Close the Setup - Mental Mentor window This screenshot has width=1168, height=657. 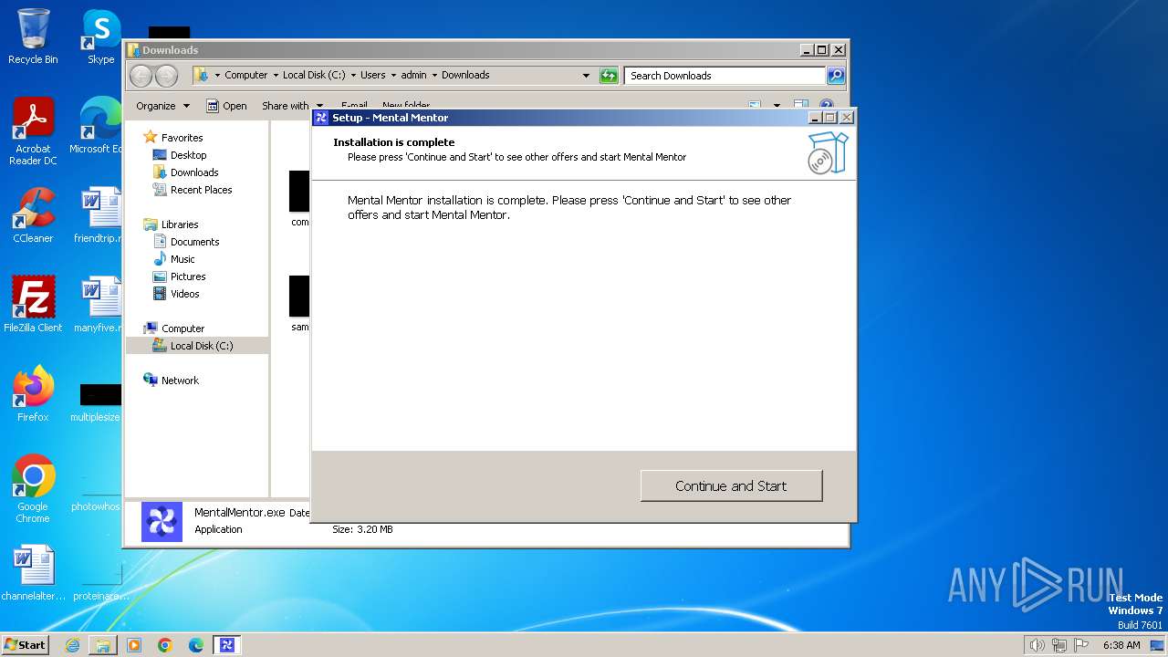click(x=846, y=118)
